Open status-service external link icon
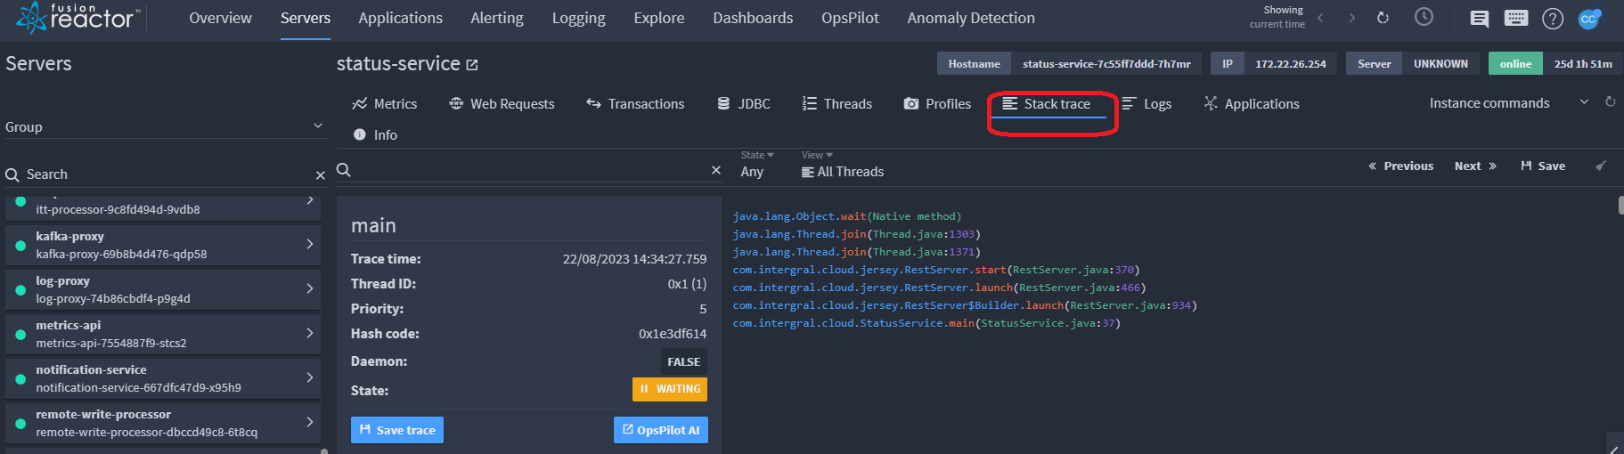 pos(472,65)
